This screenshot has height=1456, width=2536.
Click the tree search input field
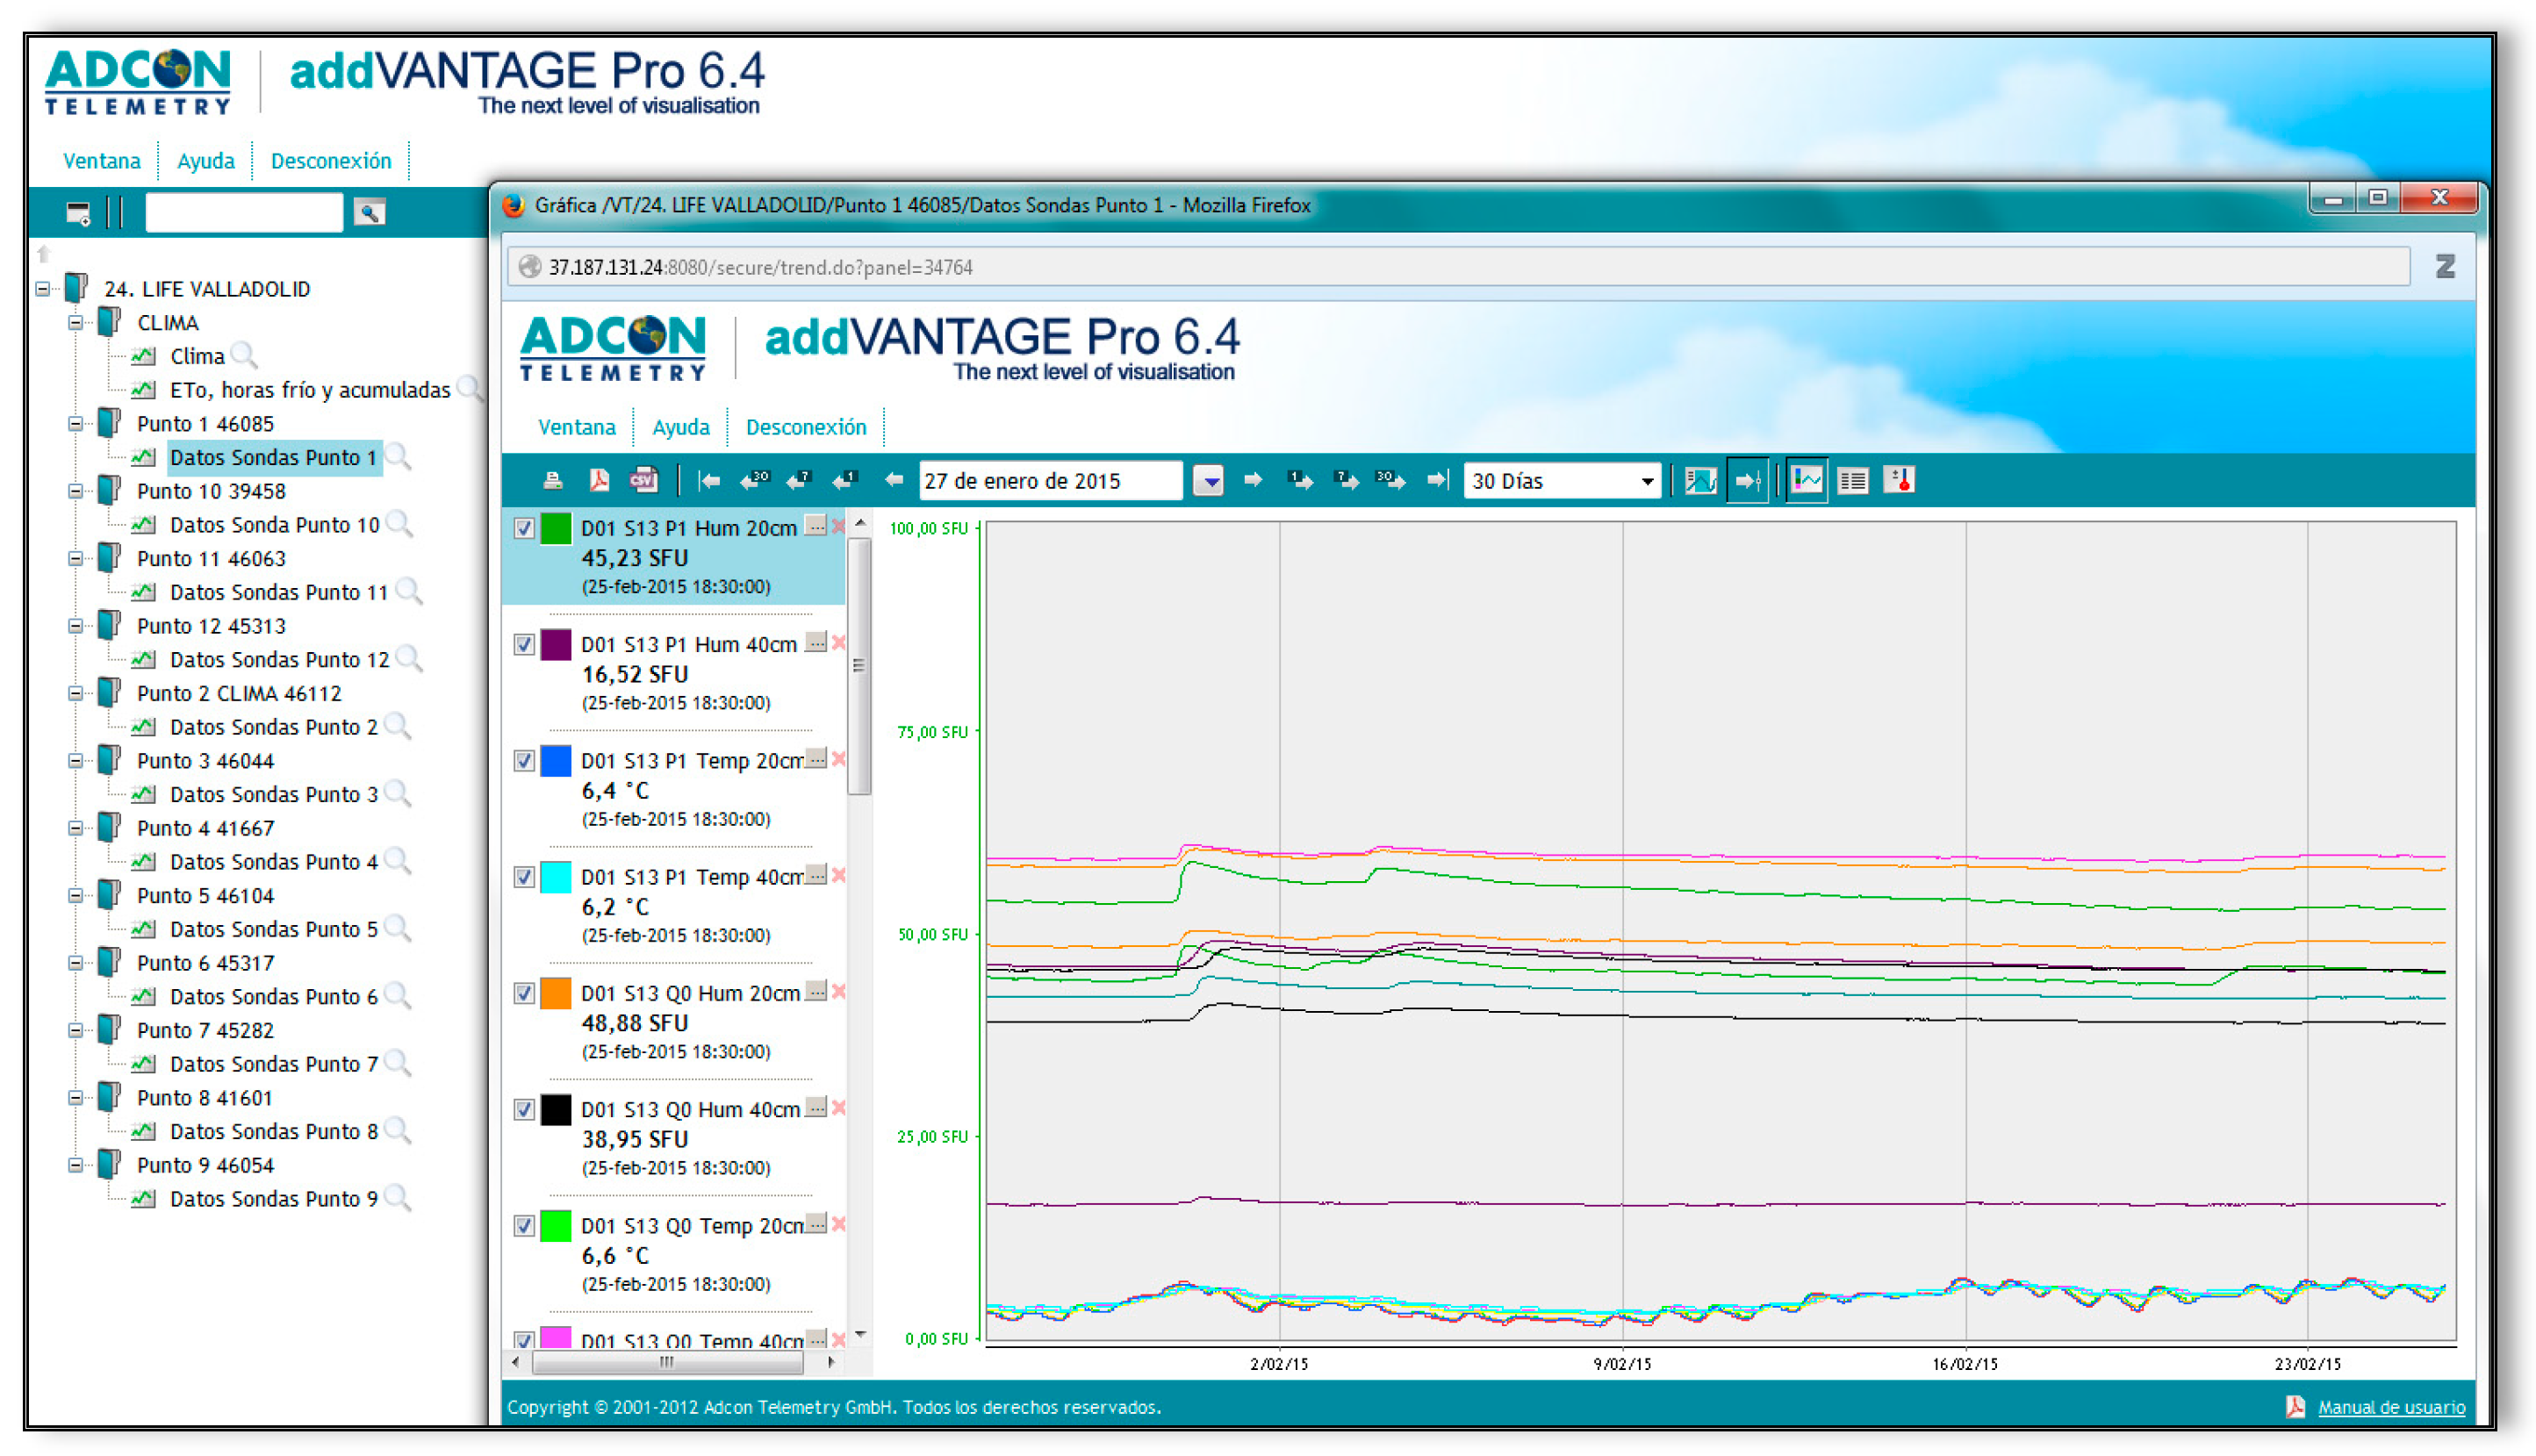click(243, 212)
